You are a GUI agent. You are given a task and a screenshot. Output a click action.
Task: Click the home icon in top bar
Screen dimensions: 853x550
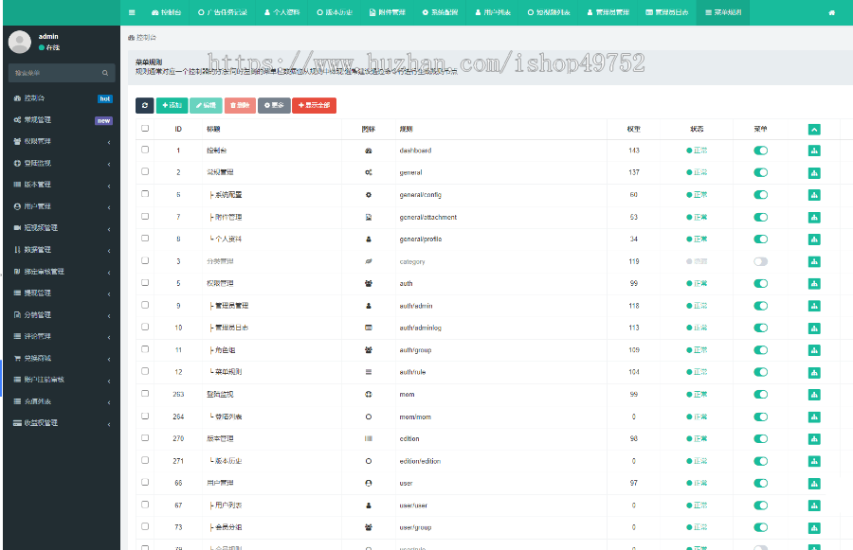(x=831, y=12)
